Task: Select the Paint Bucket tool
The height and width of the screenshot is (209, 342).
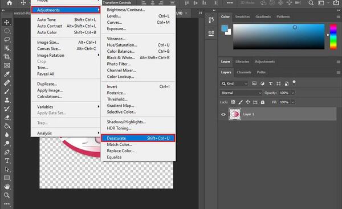Action: coord(7,126)
